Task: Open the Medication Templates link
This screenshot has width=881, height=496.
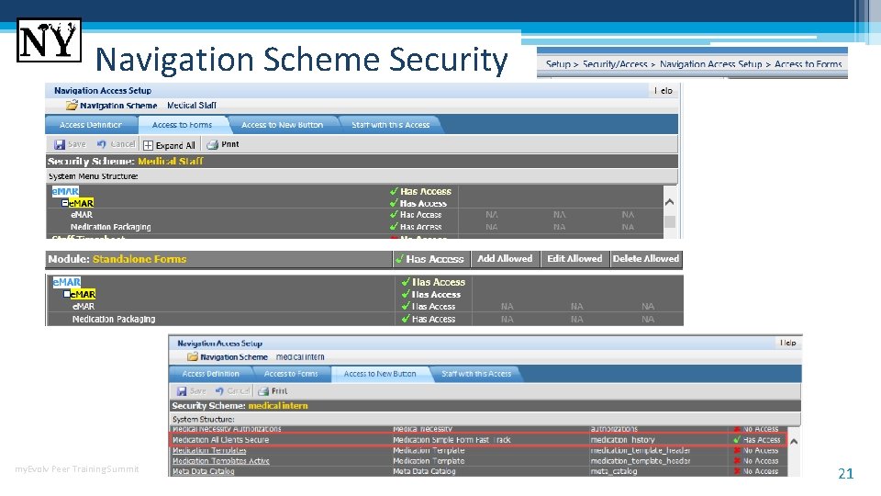Action: (209, 450)
